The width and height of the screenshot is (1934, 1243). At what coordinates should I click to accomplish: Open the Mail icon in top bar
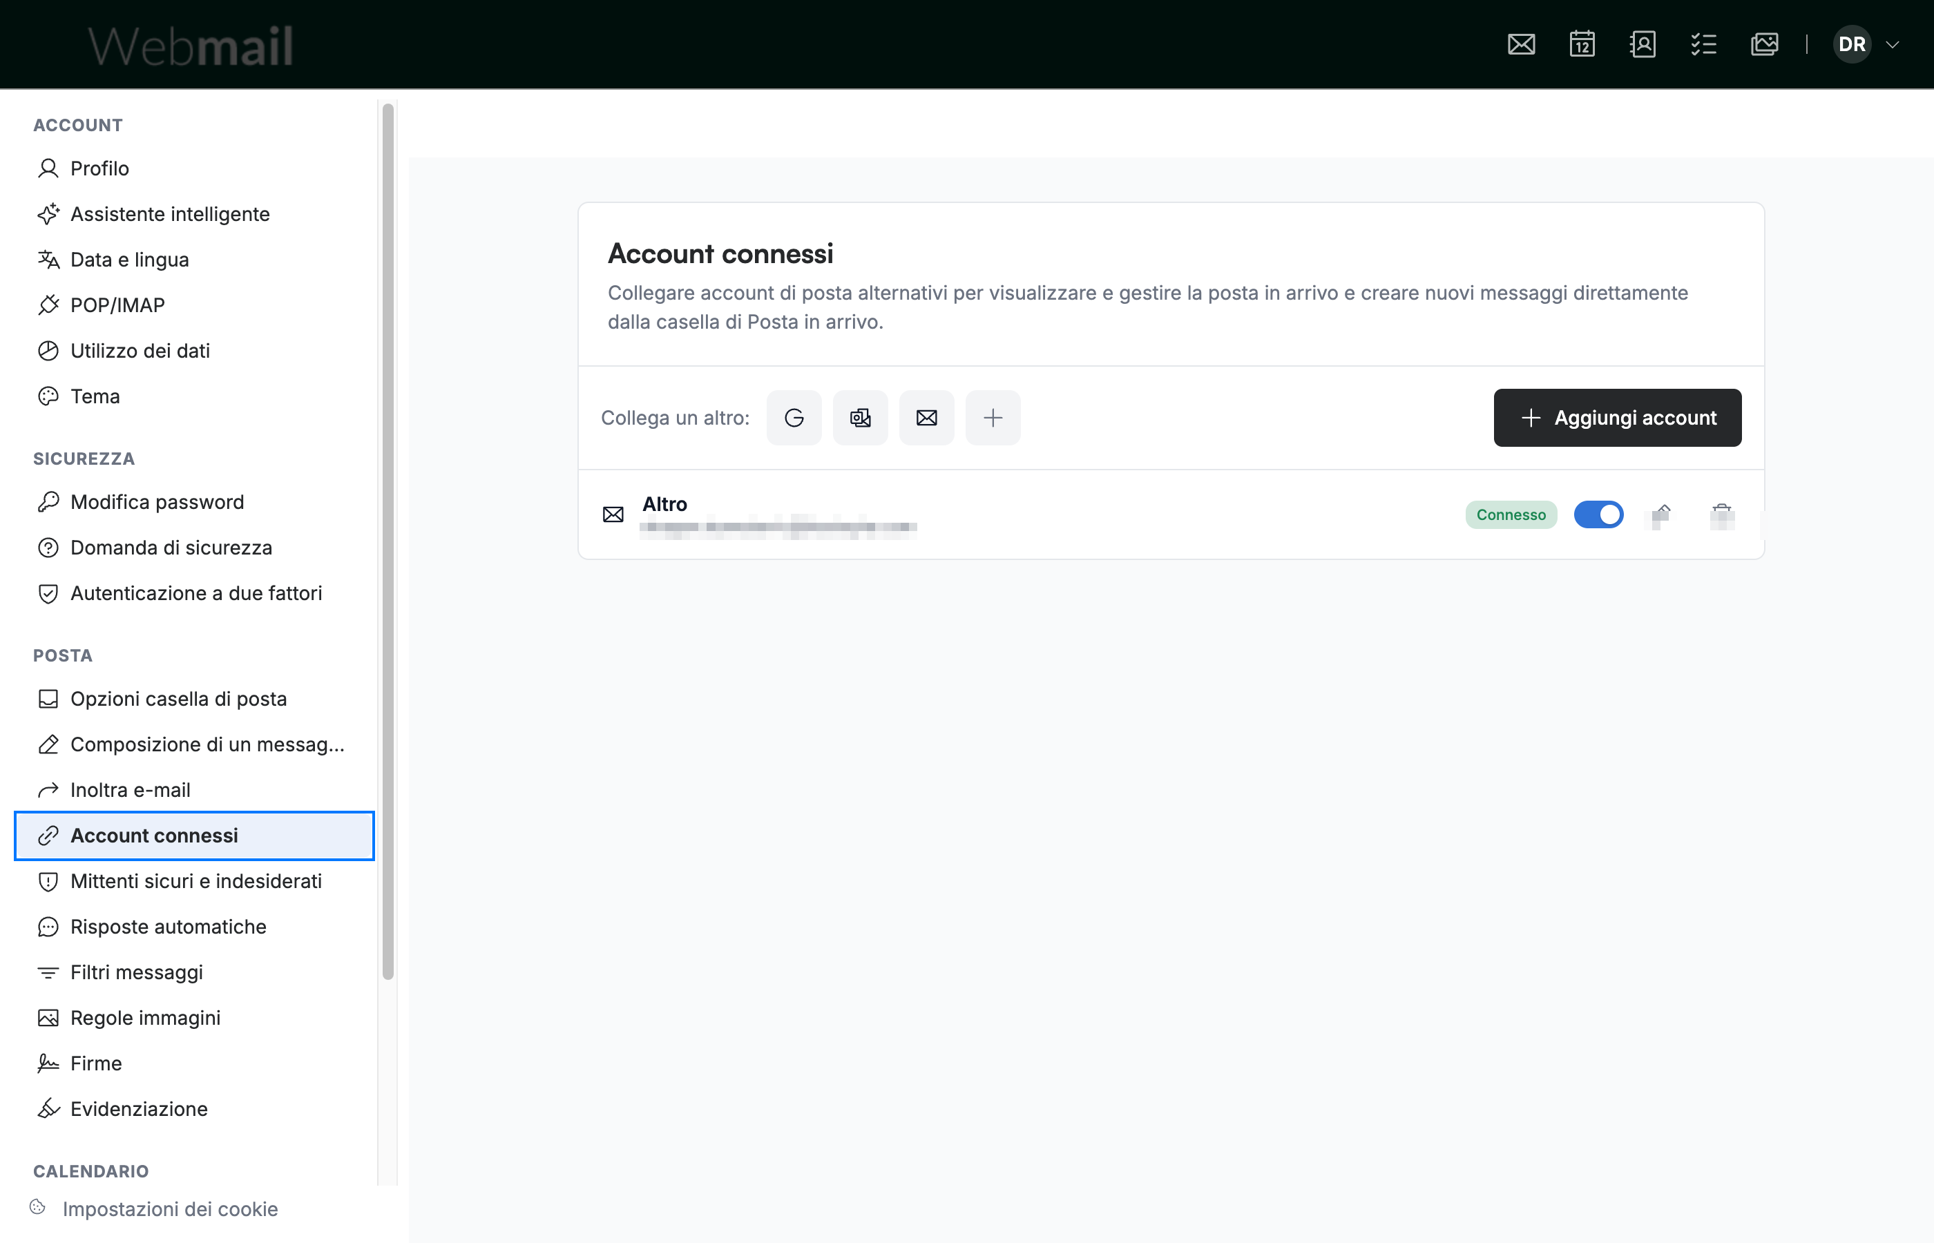[x=1521, y=44]
